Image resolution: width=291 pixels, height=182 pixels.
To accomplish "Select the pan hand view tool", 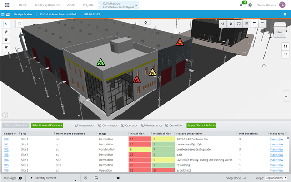I will (231, 23).
